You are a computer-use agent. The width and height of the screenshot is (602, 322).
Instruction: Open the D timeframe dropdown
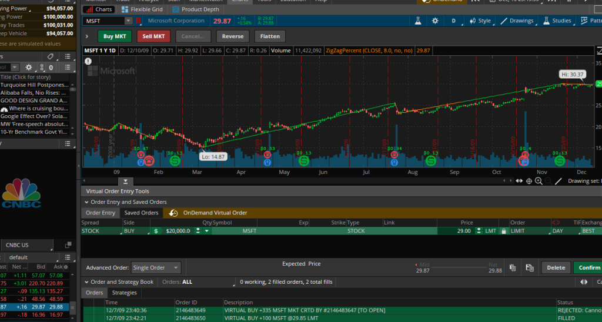click(x=453, y=21)
